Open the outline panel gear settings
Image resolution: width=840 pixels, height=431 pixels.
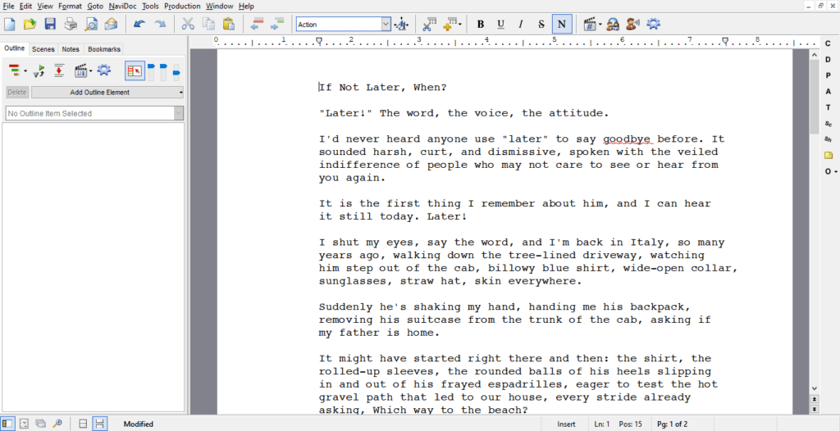103,70
